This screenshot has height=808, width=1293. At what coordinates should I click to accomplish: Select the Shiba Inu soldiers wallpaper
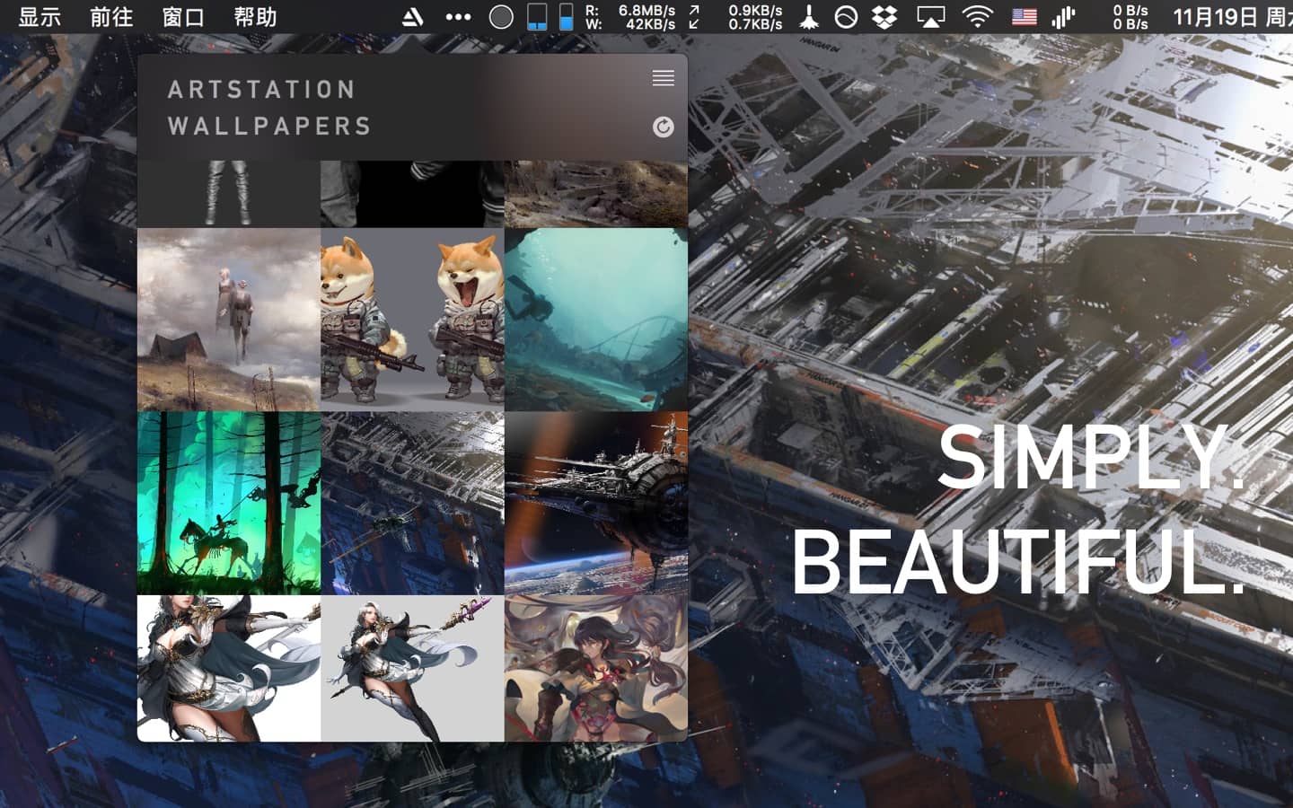[412, 320]
